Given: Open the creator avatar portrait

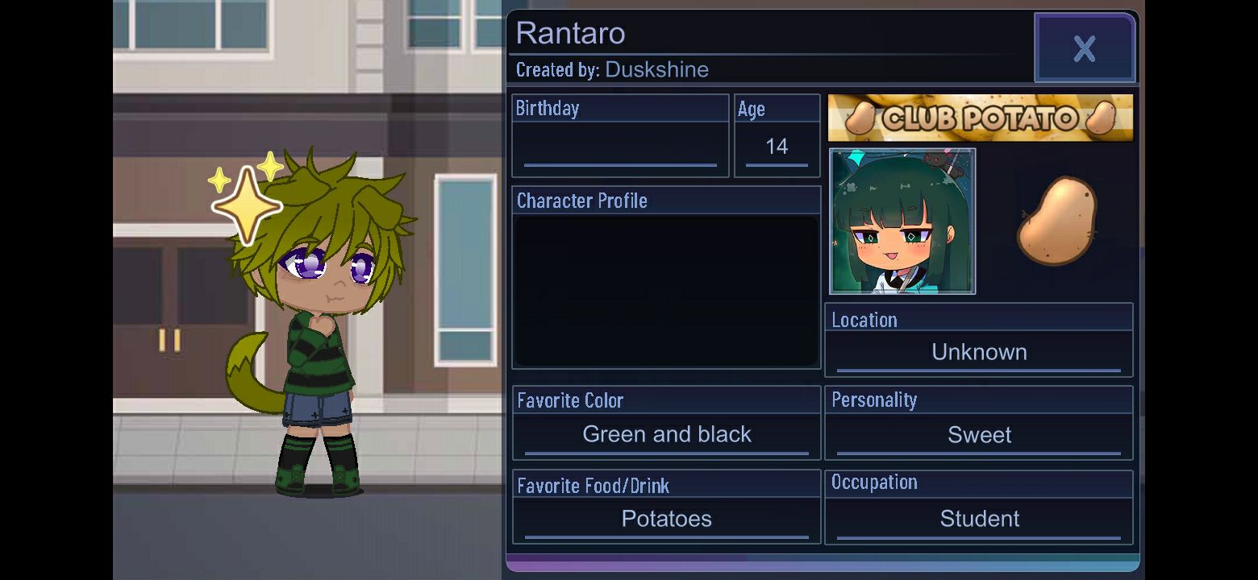Looking at the screenshot, I should (x=902, y=221).
